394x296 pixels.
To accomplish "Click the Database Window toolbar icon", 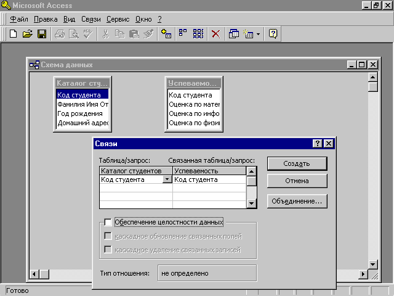I will coord(234,34).
